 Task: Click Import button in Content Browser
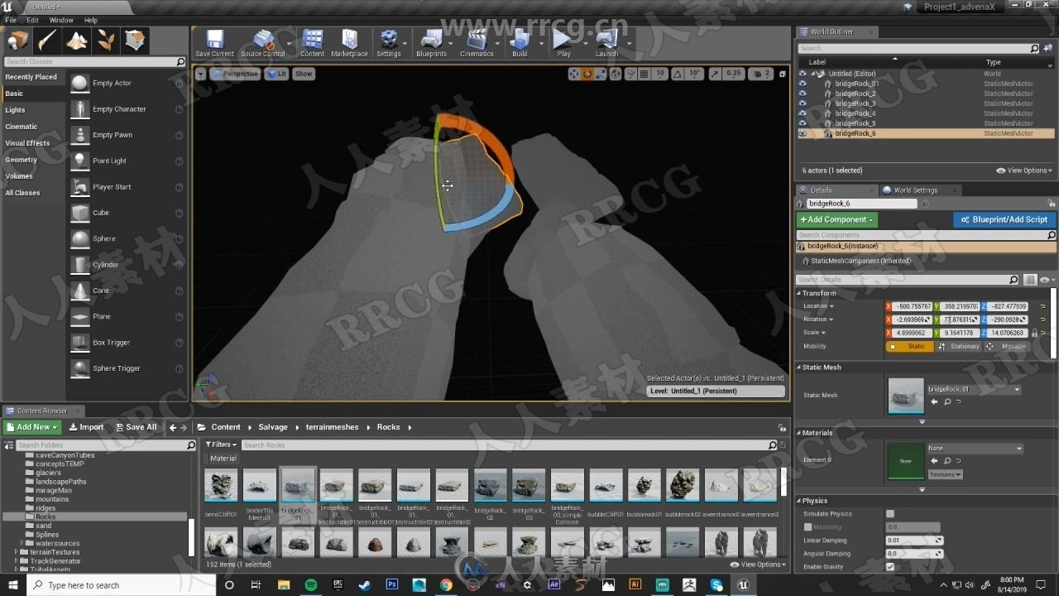(86, 427)
